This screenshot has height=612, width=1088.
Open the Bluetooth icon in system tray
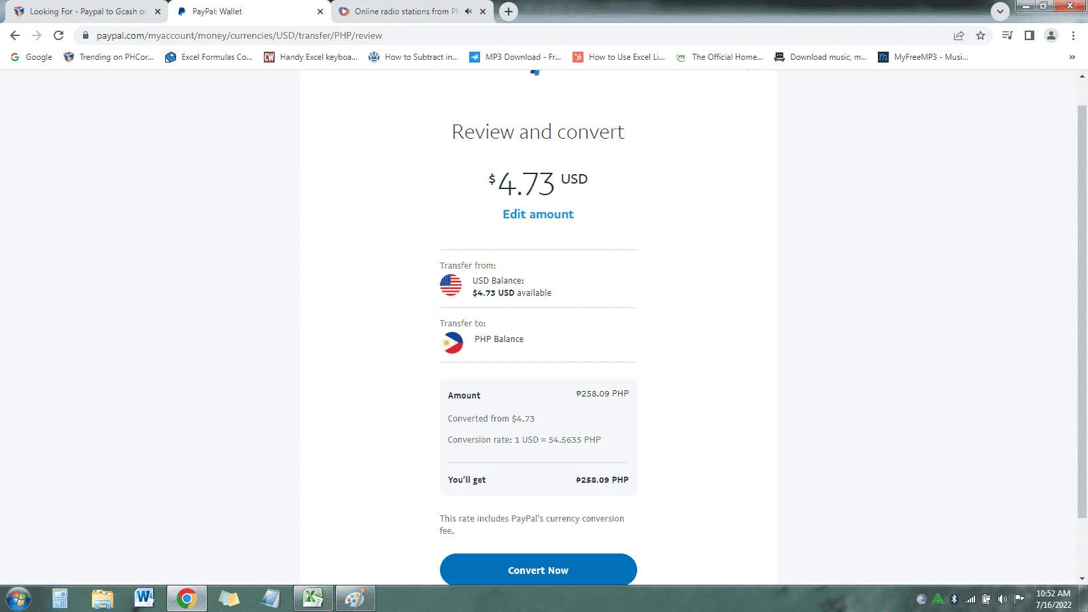(x=953, y=599)
